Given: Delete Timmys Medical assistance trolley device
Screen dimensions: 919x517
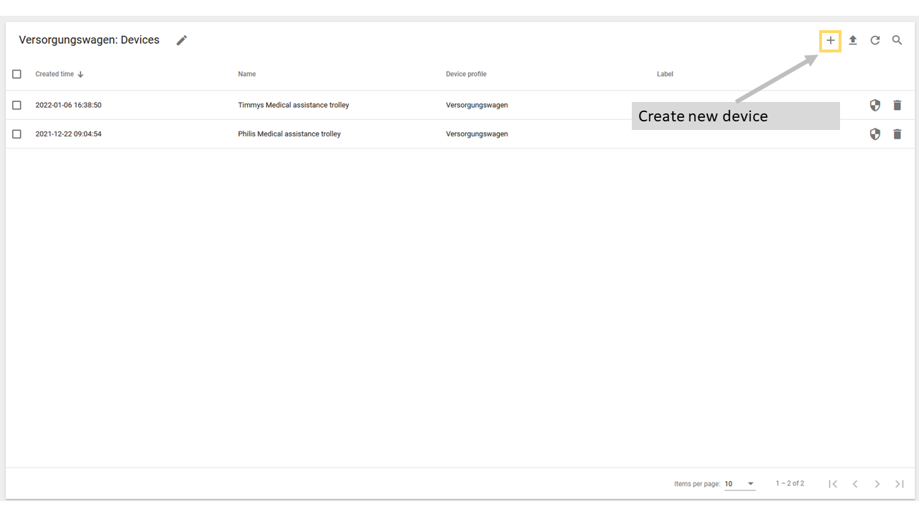Looking at the screenshot, I should click(x=897, y=106).
